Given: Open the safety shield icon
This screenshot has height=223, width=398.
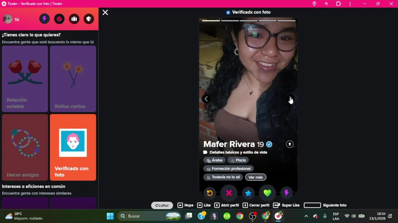Looking at the screenshot, I should pos(89,19).
